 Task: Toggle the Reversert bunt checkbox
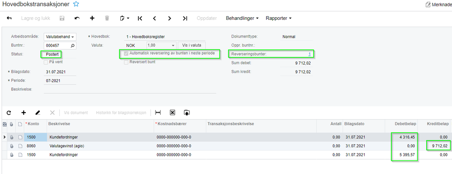point(126,62)
